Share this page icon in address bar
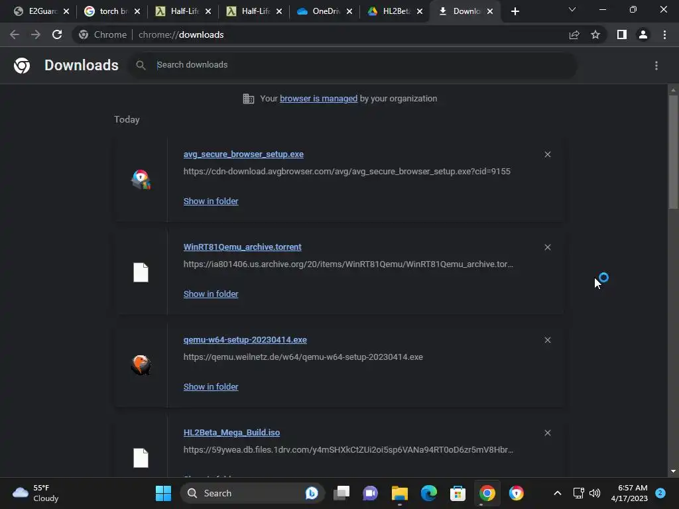This screenshot has height=509, width=679. click(x=574, y=34)
